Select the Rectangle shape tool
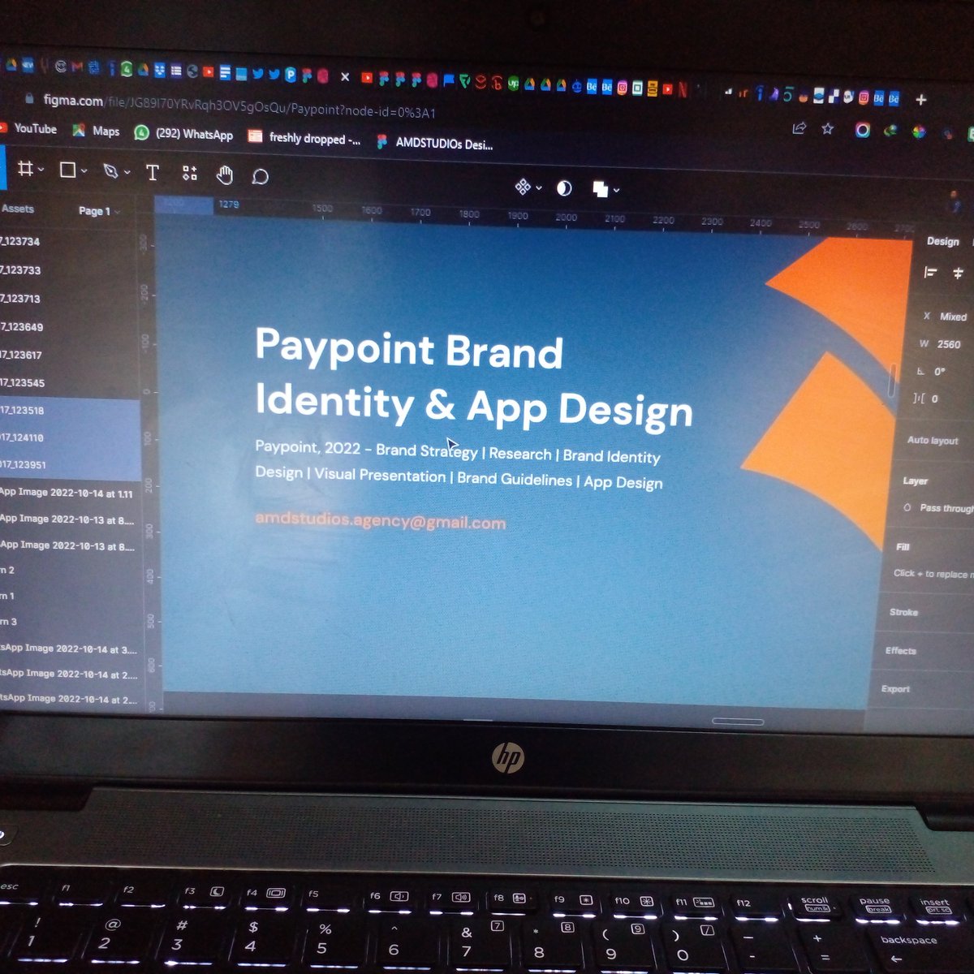This screenshot has height=974, width=974. pyautogui.click(x=68, y=170)
